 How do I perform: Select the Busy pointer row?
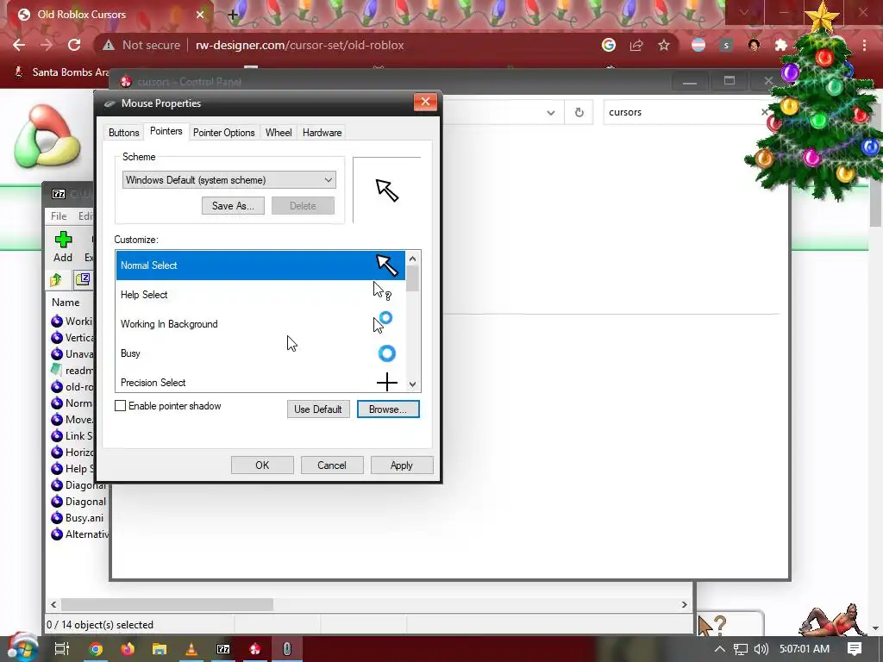tap(260, 353)
